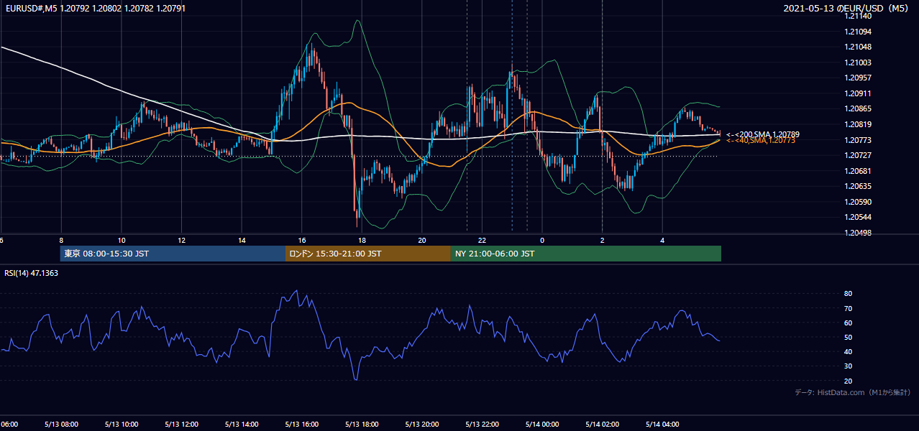
Task: Click the 5/13 20:00 time axis label
Action: coord(422,425)
